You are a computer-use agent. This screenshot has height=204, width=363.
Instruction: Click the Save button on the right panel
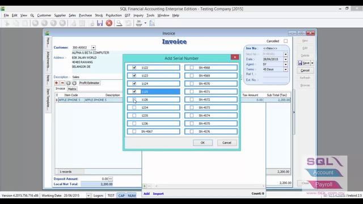(x=304, y=63)
